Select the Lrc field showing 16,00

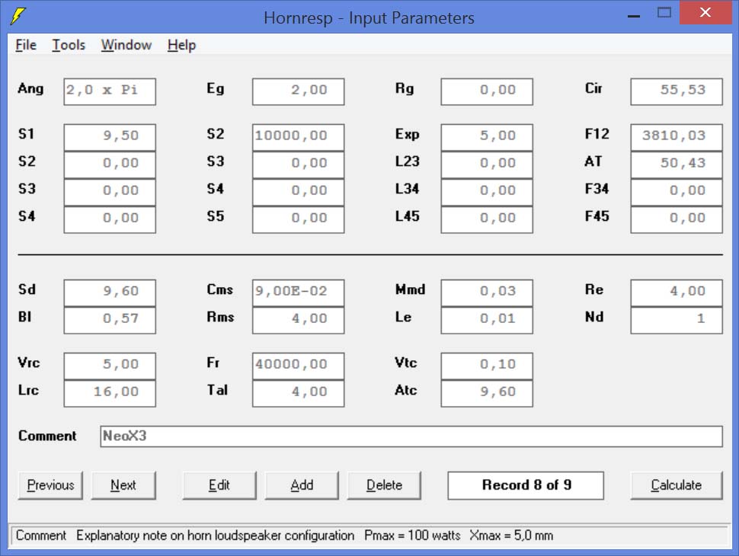(x=110, y=394)
